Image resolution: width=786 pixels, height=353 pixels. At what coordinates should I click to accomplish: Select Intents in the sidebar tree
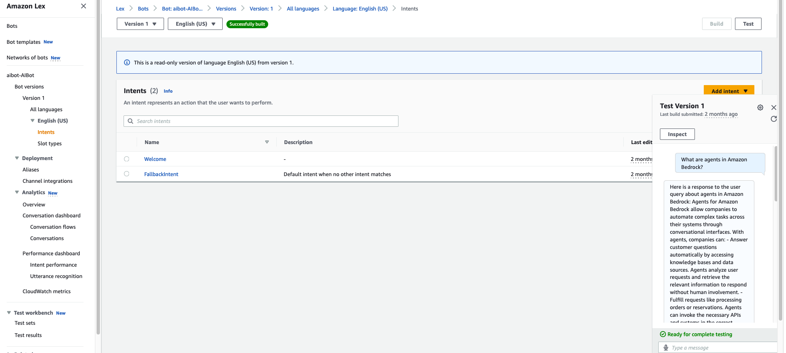pos(46,132)
